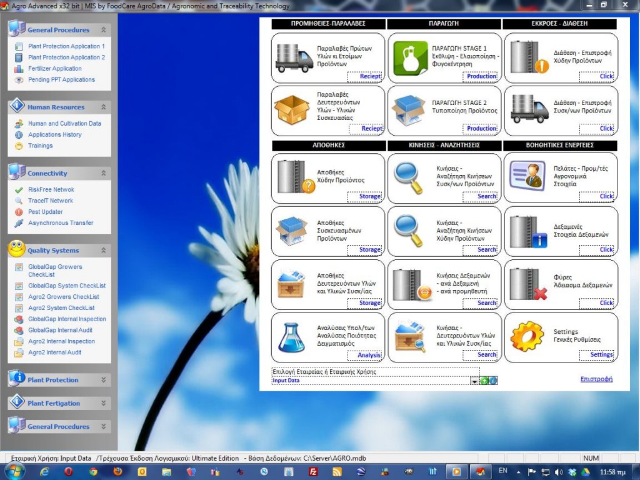Viewport: 640px width, 480px height.
Task: Expand the bottom General Procedures panel
Action: 103,426
